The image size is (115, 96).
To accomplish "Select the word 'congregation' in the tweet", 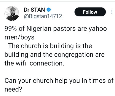I will [x=74, y=55].
